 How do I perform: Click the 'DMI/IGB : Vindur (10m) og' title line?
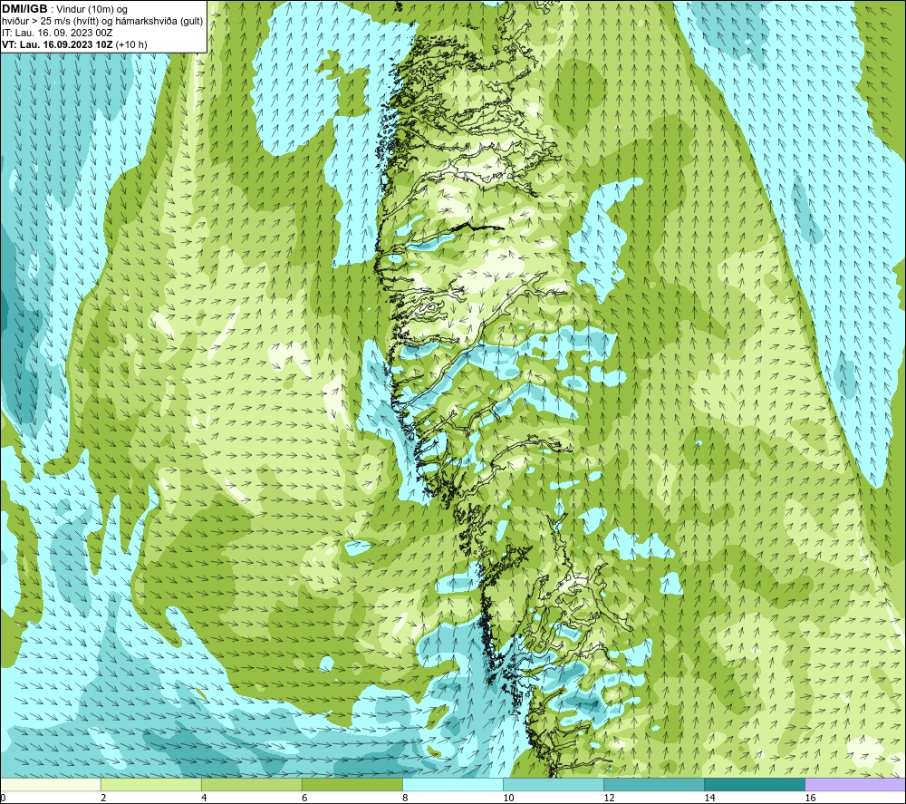click(64, 9)
